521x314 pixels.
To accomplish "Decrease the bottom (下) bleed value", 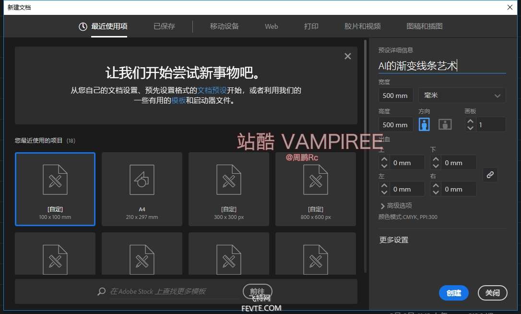I will [x=436, y=166].
